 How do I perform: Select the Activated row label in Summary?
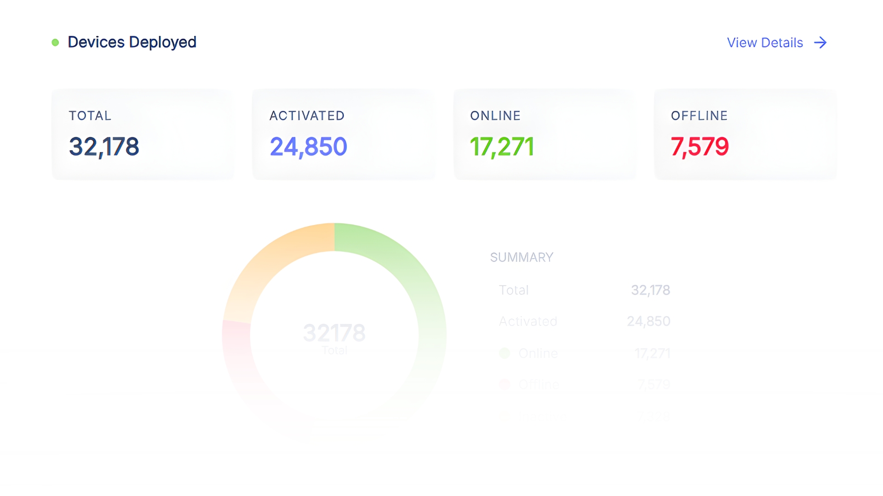pos(528,321)
